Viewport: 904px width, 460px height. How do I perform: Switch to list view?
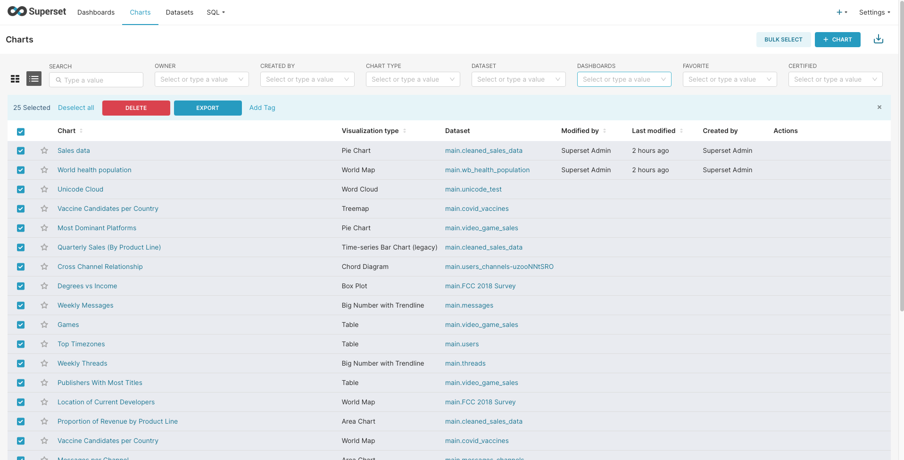(x=34, y=79)
